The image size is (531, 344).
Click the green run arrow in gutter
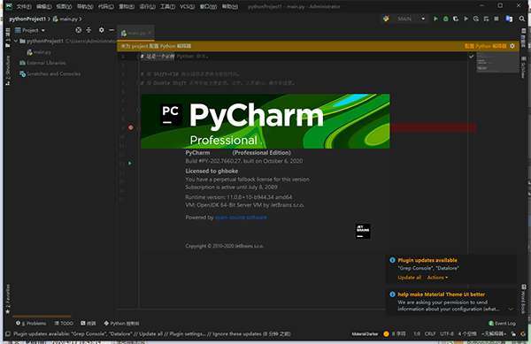(x=130, y=163)
